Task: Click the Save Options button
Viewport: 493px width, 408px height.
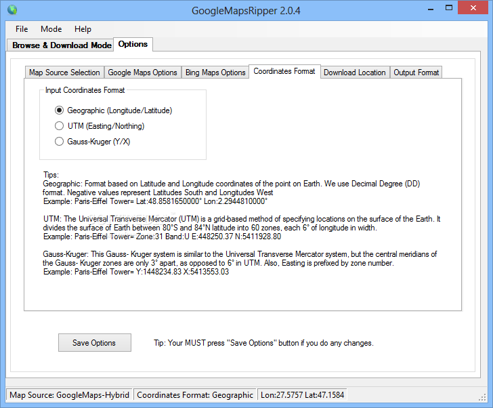Action: point(95,342)
